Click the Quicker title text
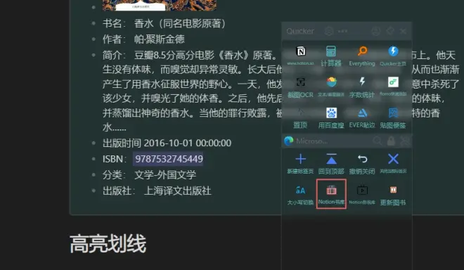Viewport: 464px width, 270px height. [300, 31]
